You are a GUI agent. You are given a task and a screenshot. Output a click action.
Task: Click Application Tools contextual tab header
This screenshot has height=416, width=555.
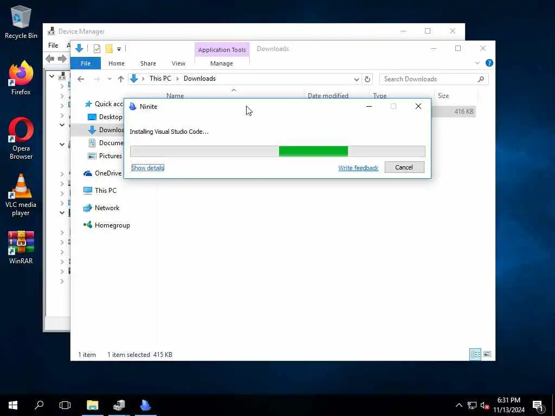pos(222,49)
